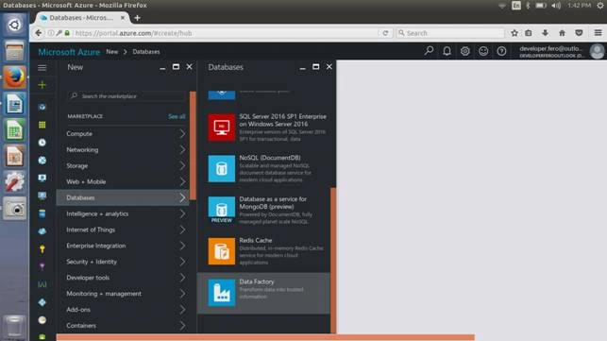The width and height of the screenshot is (607, 341).
Task: Close the Databases - Microsoft Azure tab
Action: [123, 18]
